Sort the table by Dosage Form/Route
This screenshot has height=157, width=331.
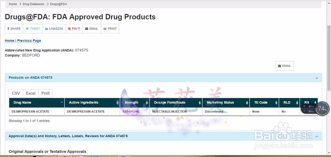pyautogui.click(x=176, y=103)
